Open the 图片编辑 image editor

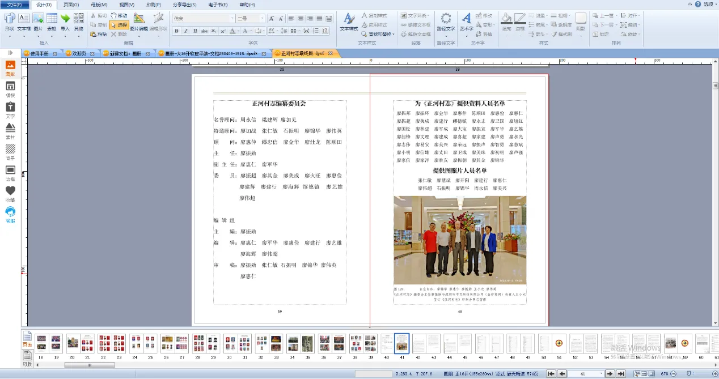click(138, 20)
